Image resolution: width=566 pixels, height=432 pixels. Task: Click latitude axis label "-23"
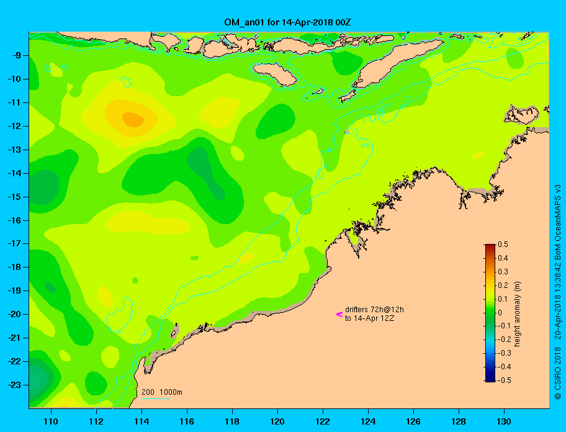click(14, 385)
